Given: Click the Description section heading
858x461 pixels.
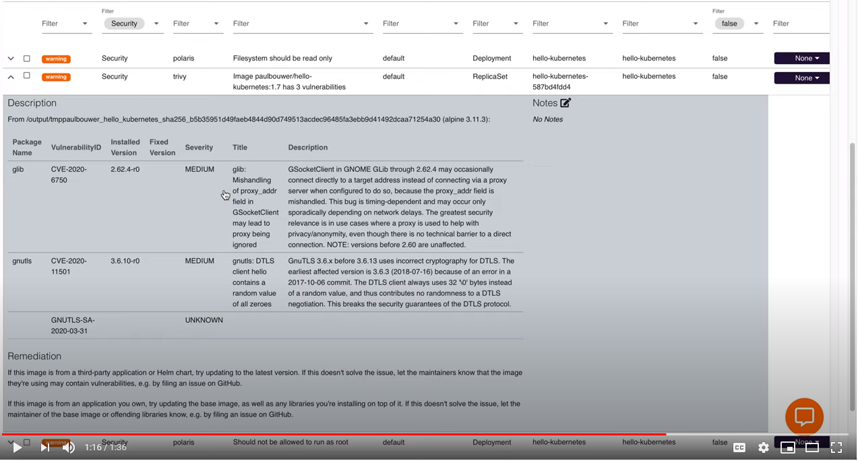Looking at the screenshot, I should [x=32, y=103].
